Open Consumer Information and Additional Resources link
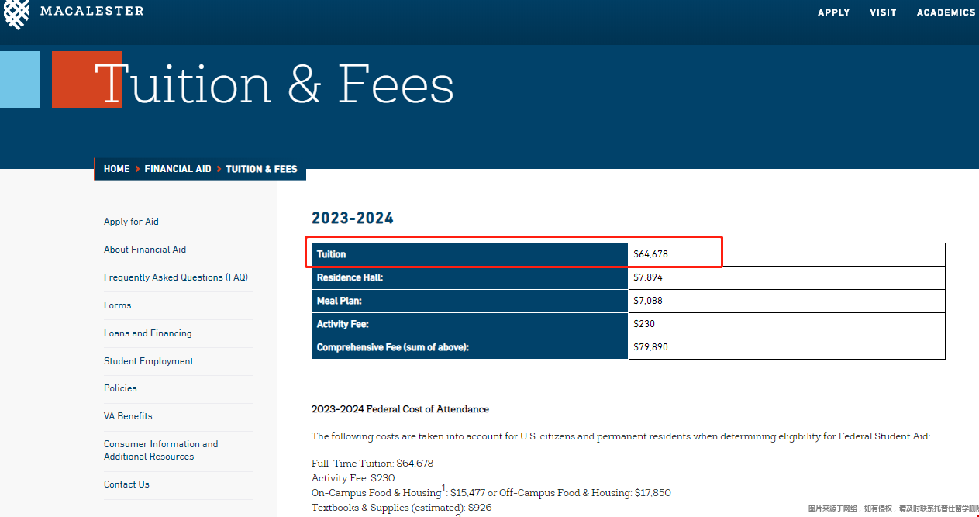The image size is (979, 517). [x=161, y=450]
